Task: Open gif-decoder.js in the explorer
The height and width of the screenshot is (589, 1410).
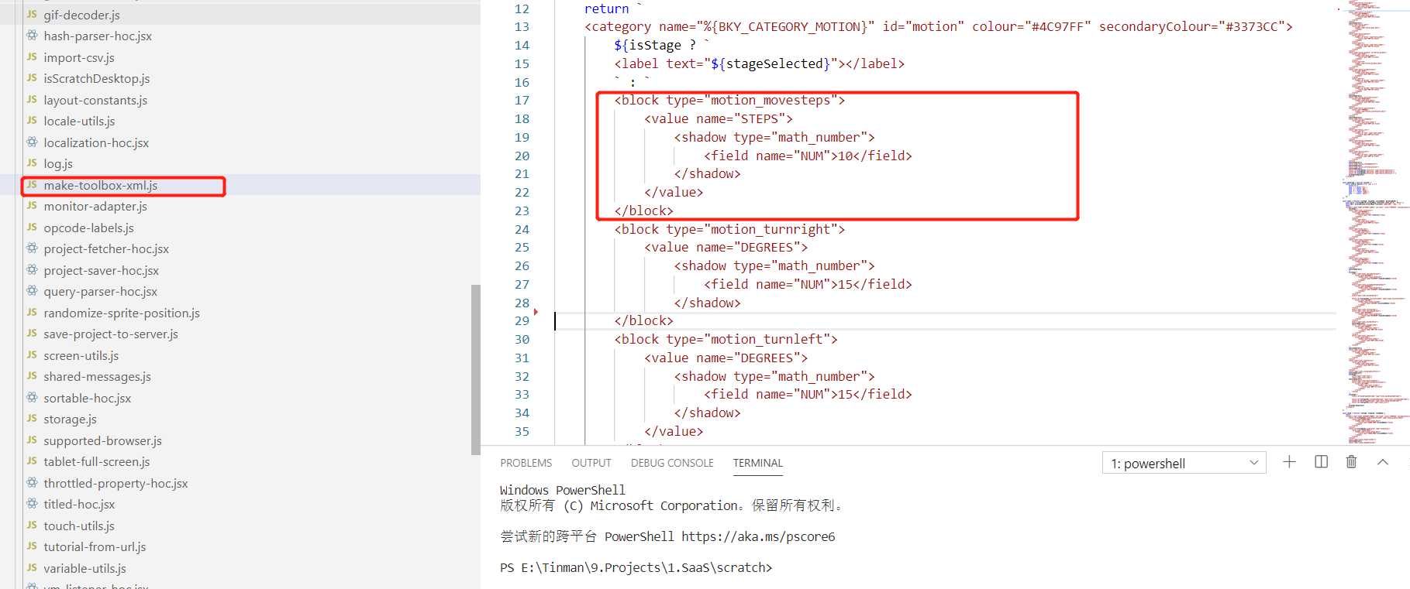Action: (x=81, y=15)
